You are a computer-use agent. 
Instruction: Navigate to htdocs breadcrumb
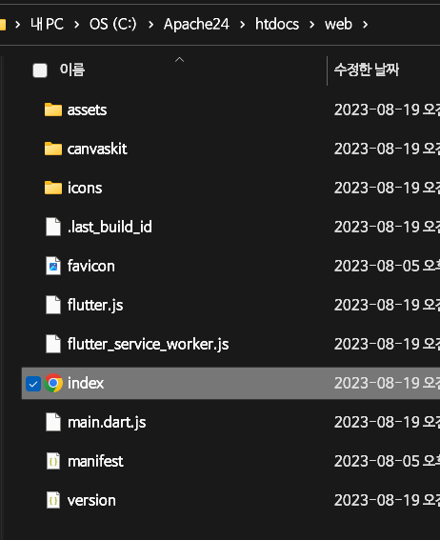[277, 25]
